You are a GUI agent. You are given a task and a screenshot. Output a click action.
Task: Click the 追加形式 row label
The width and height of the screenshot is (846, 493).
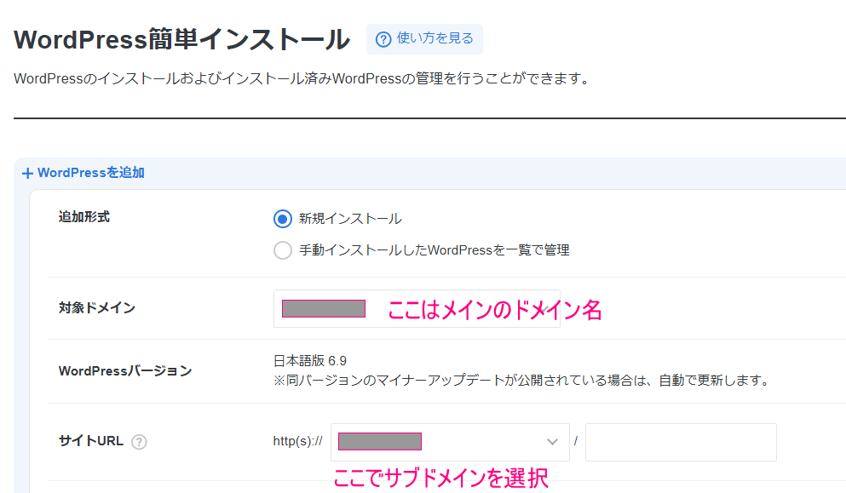coord(83,217)
